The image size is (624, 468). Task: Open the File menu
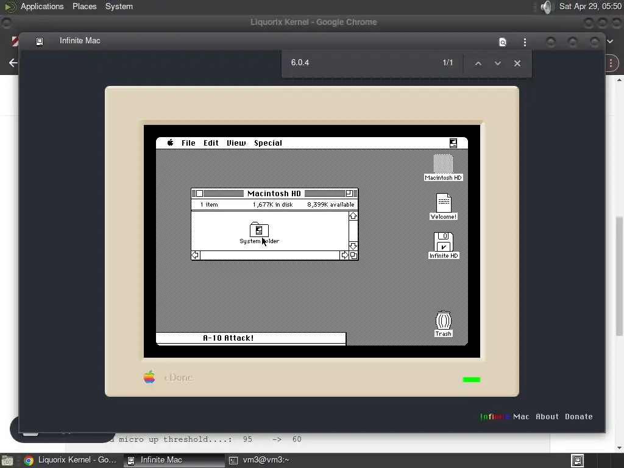click(x=188, y=143)
